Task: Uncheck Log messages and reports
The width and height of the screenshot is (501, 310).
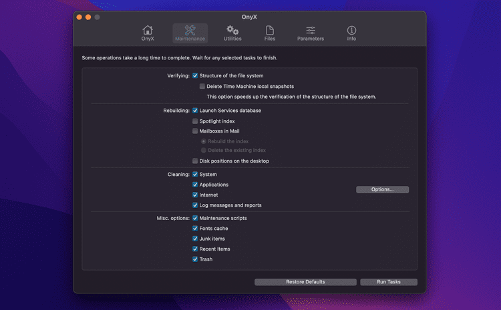Action: pos(195,205)
